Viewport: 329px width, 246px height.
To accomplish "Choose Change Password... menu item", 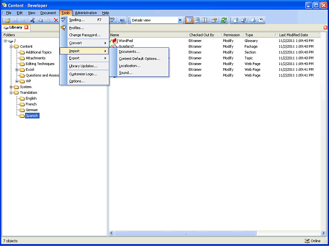I will point(84,35).
